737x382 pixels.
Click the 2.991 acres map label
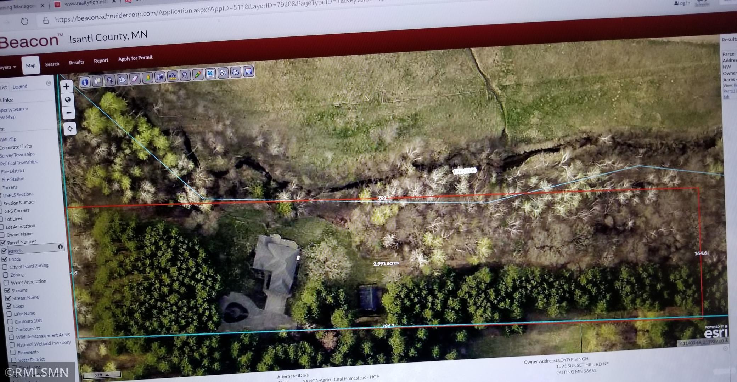coord(386,263)
